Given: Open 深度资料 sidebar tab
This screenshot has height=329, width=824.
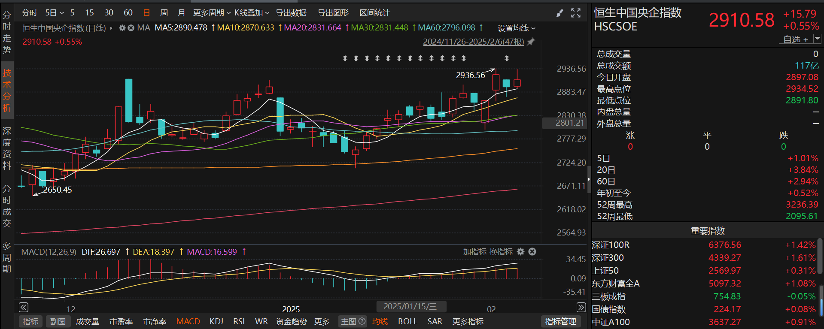Looking at the screenshot, I should 7,148.
